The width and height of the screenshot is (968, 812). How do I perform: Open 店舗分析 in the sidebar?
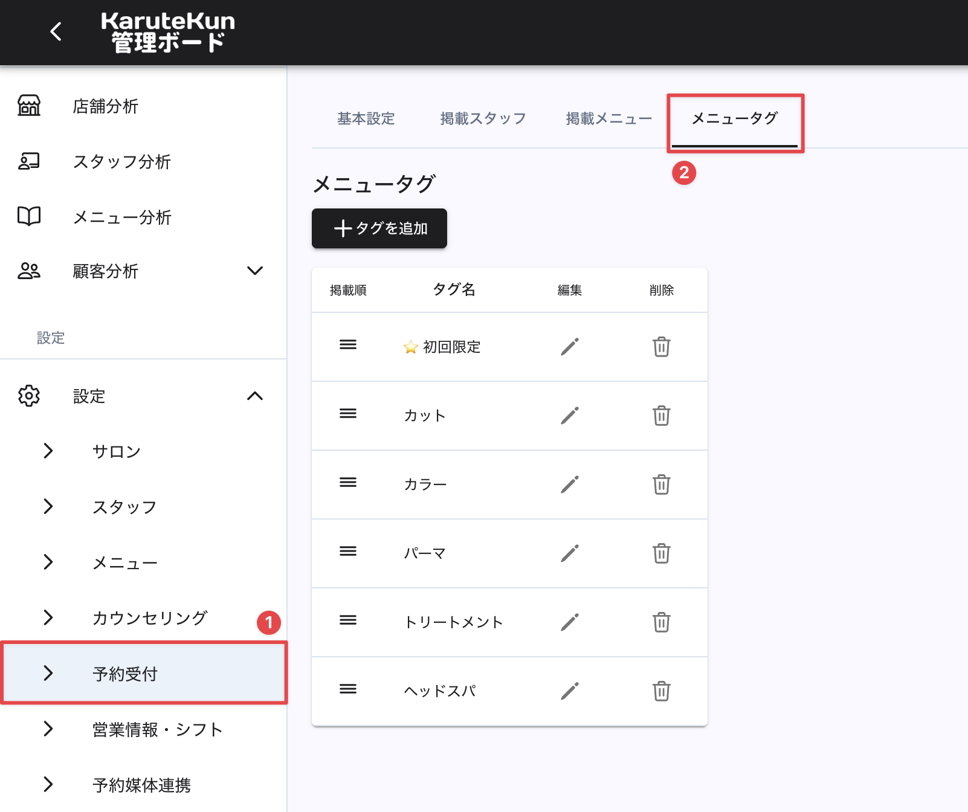(143, 106)
